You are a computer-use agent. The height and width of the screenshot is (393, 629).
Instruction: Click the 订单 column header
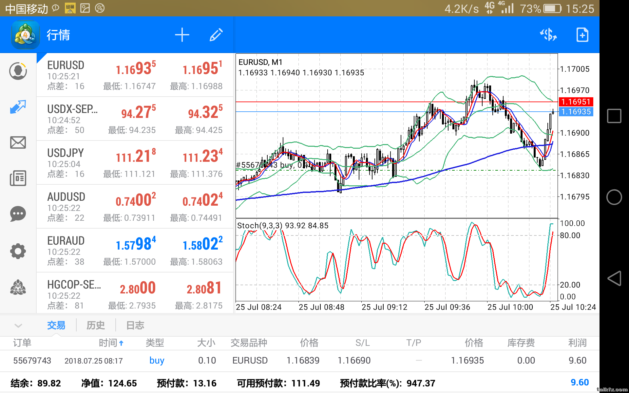22,343
